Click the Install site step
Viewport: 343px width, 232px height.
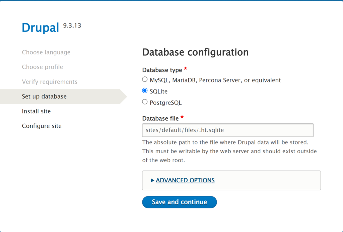36,111
